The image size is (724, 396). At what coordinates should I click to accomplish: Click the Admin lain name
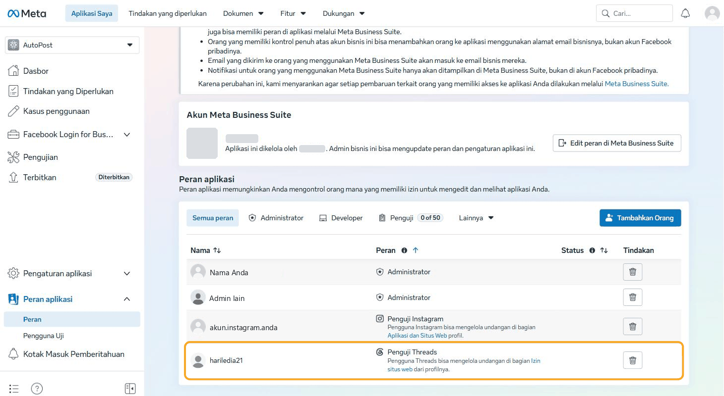click(x=227, y=298)
